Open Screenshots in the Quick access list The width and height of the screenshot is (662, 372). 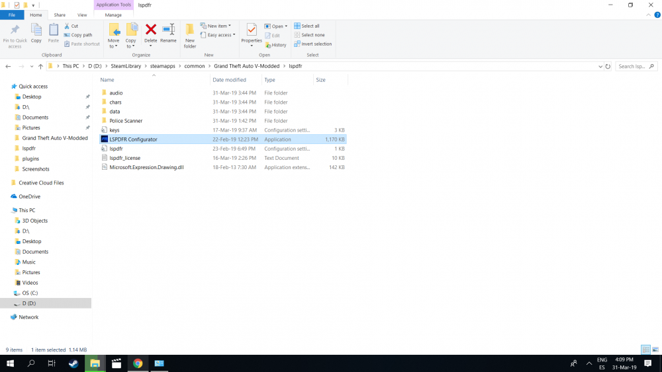(x=36, y=169)
